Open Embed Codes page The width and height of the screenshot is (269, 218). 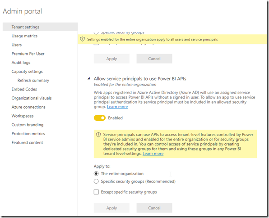[24, 89]
